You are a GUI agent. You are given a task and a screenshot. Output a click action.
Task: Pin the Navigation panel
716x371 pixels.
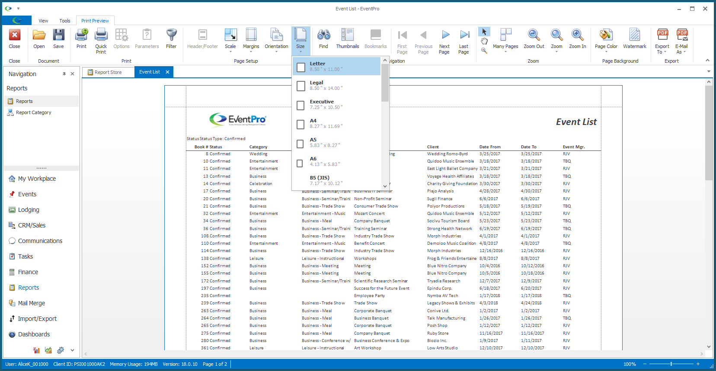pos(64,74)
